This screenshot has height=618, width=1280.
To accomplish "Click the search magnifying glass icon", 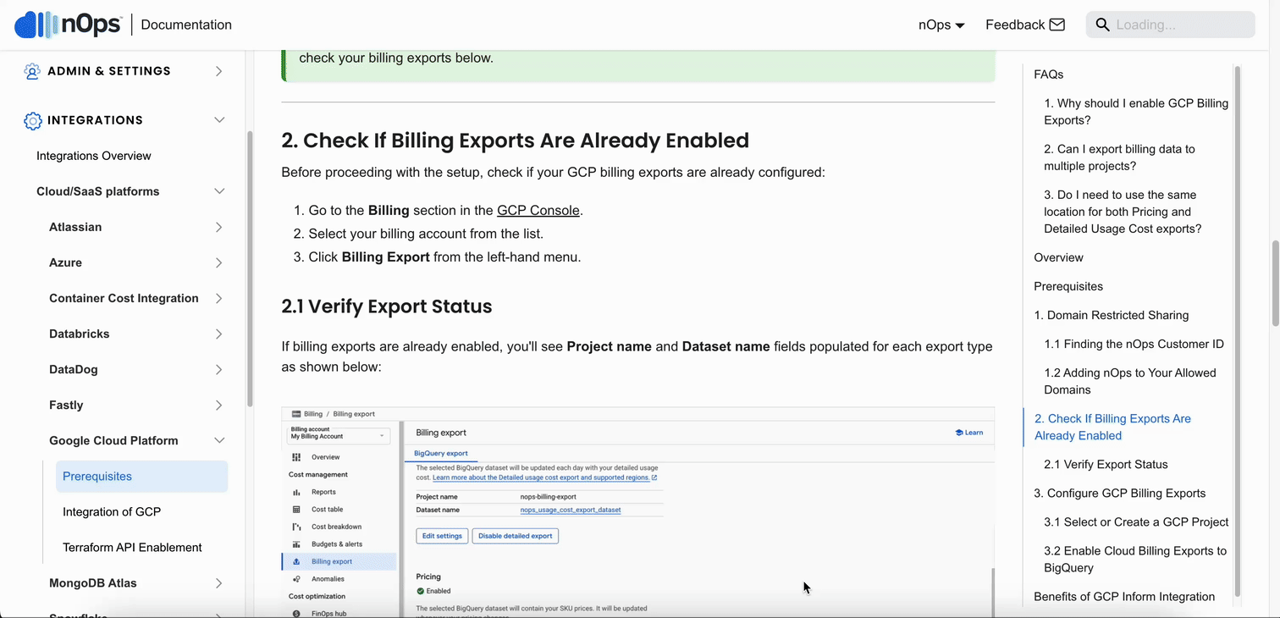I will tap(1102, 25).
